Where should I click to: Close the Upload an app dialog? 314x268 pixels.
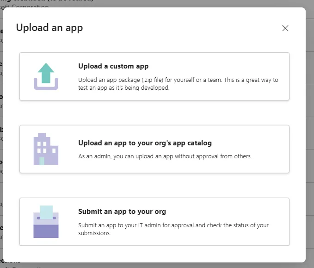(285, 28)
